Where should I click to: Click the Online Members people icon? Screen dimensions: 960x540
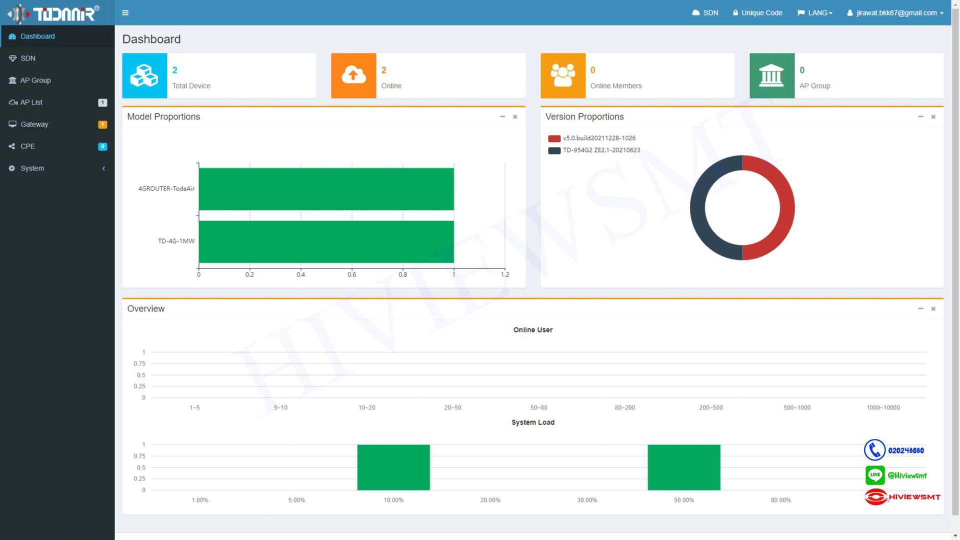pos(562,75)
